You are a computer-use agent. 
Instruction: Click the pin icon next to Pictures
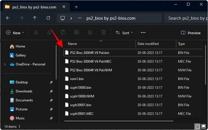51,109
